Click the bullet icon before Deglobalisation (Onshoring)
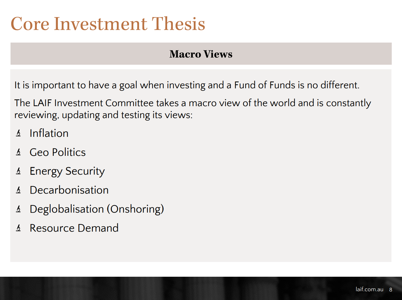Image resolution: width=402 pixels, height=300 pixels. point(19,209)
